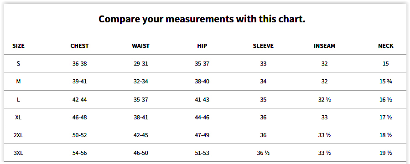
Task: Click the SIZE column header
Action: click(18, 46)
